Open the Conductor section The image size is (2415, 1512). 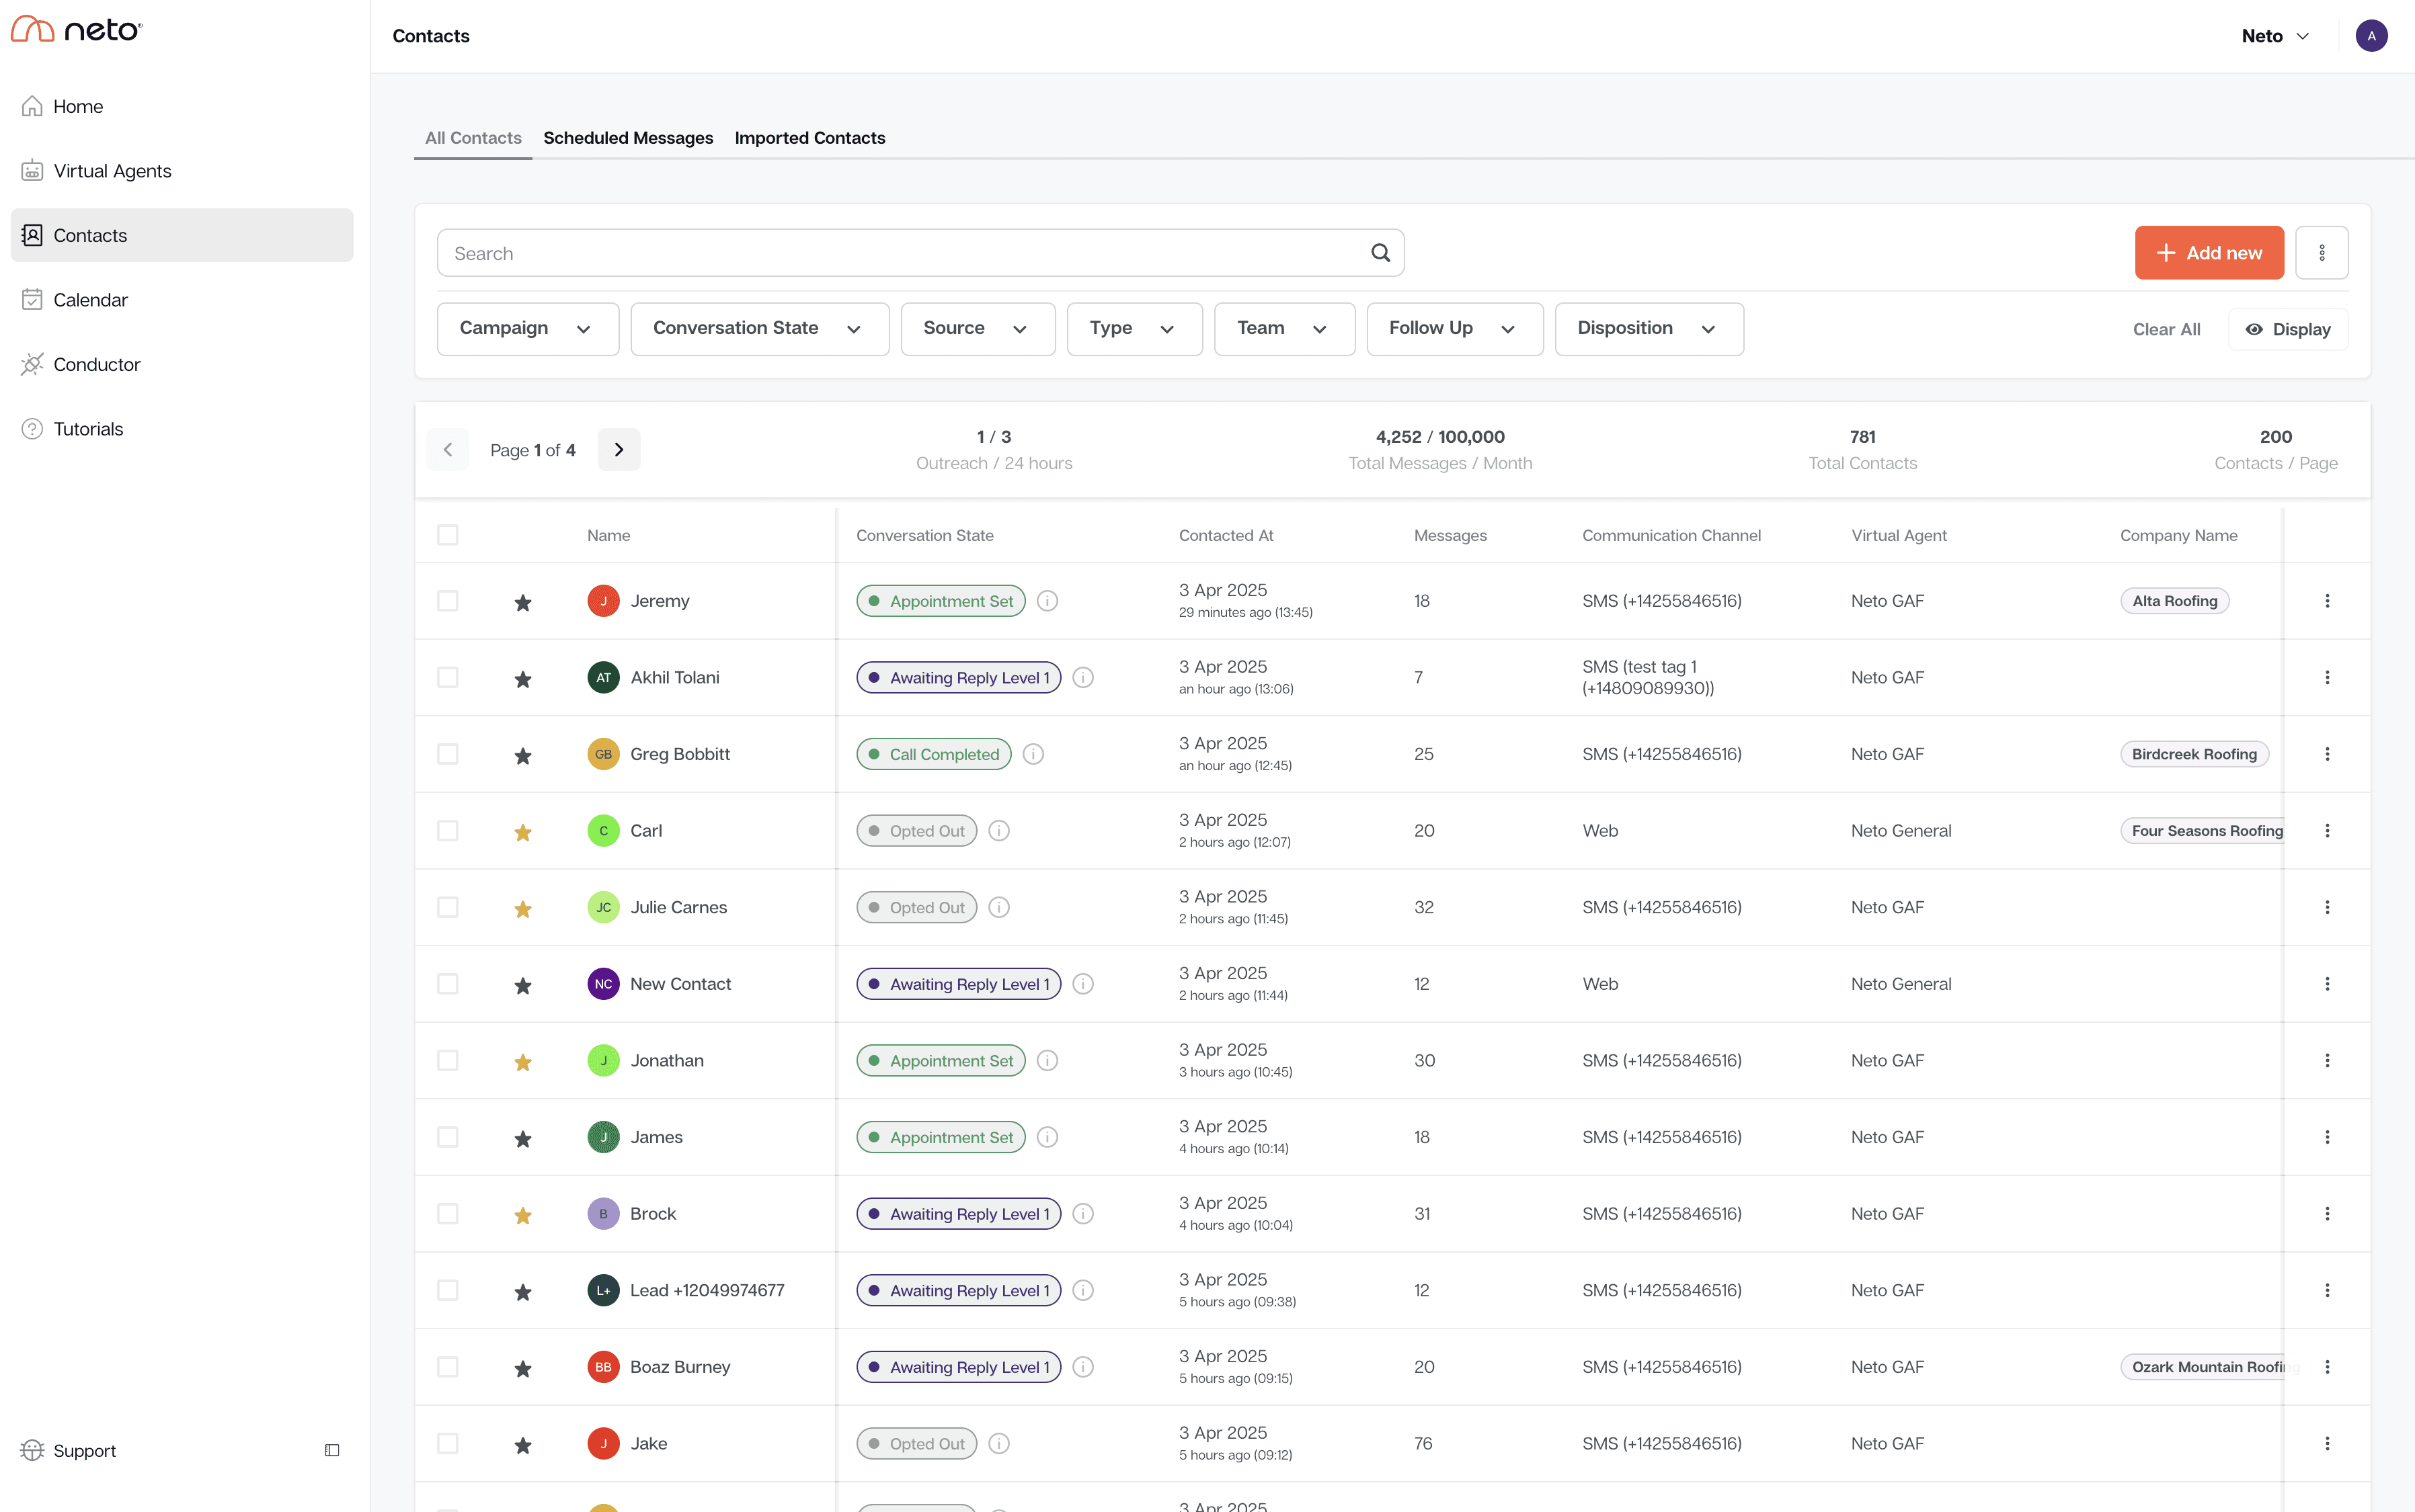[x=97, y=364]
